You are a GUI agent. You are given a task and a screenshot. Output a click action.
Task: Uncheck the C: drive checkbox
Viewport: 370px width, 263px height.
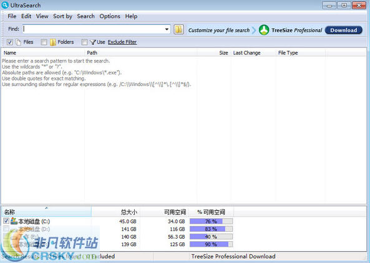[6, 221]
